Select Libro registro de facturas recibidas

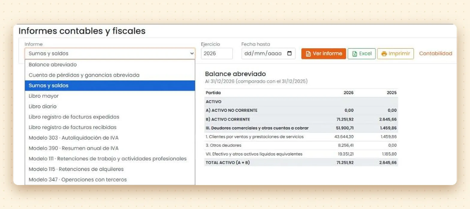pyautogui.click(x=110, y=127)
